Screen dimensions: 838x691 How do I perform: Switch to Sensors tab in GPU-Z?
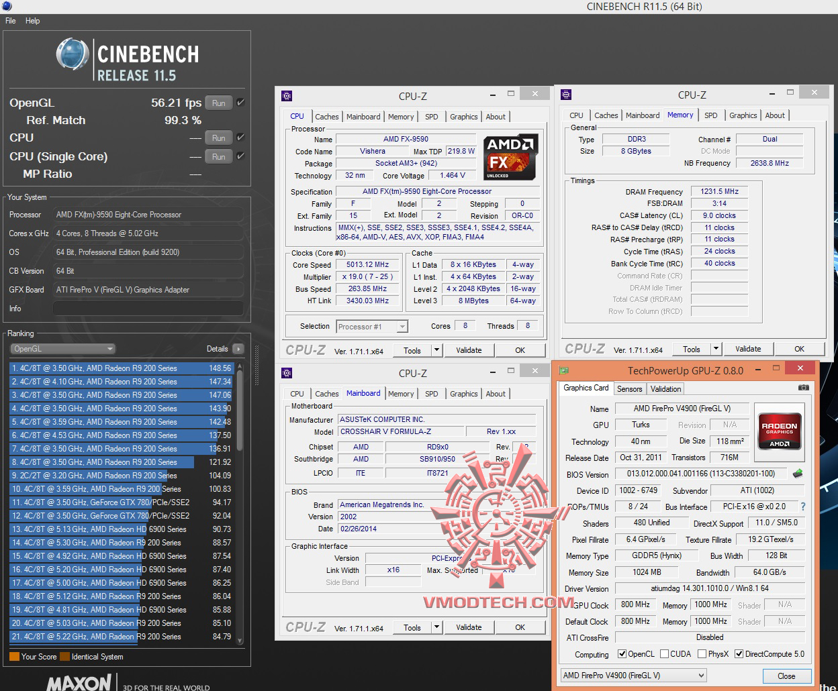click(x=629, y=389)
